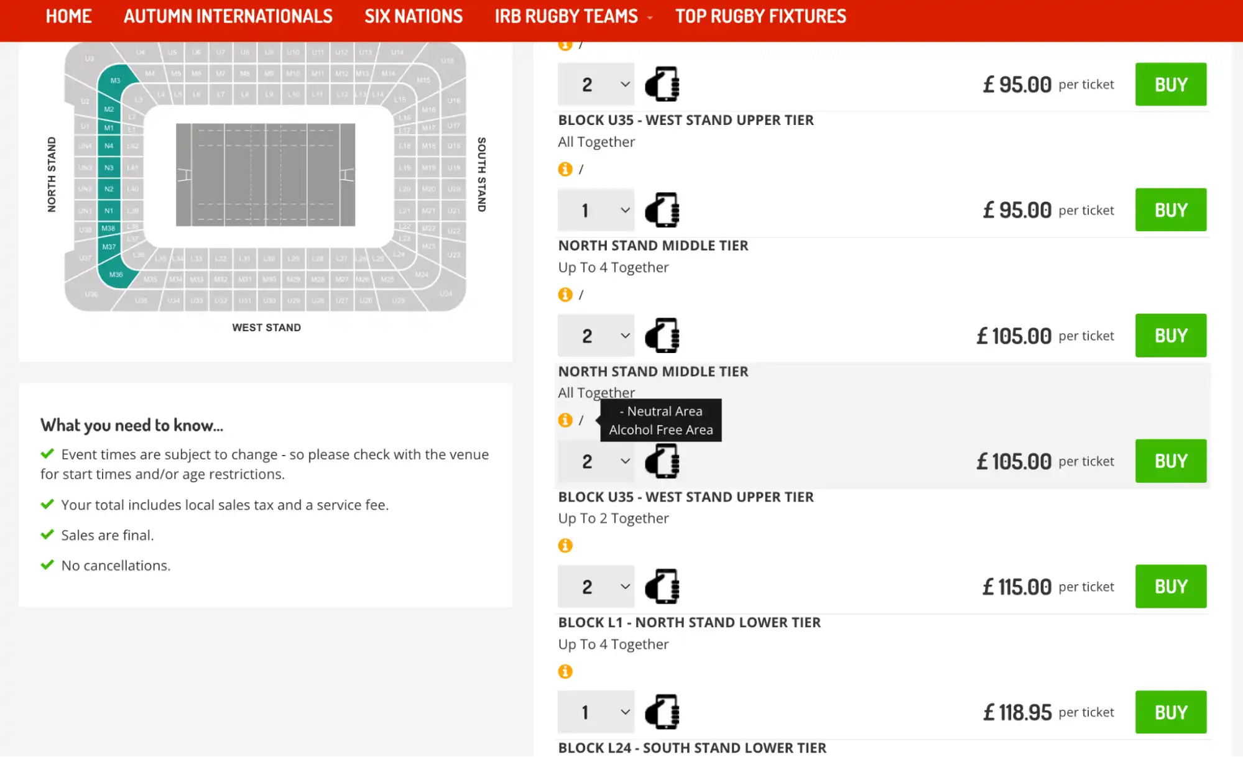
Task: Expand the IRB Rugby Teams menu chevron
Action: click(649, 17)
